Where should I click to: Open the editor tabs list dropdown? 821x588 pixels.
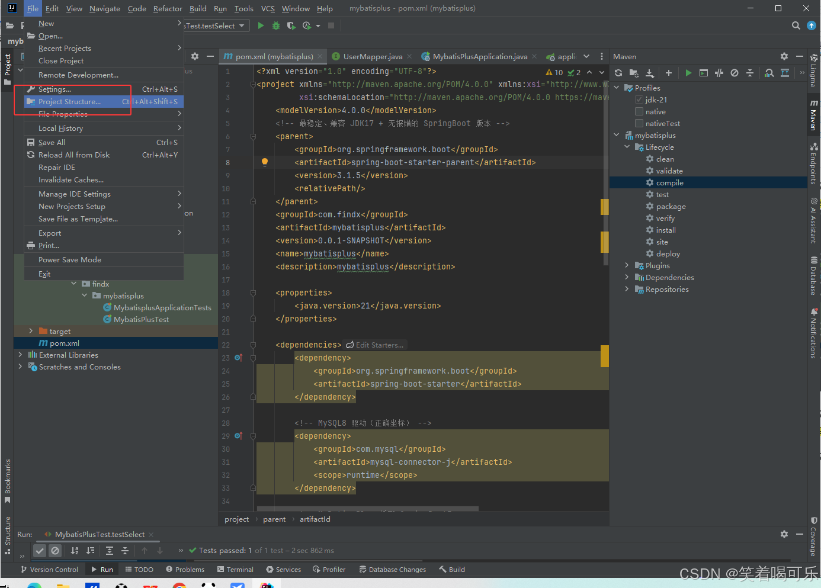[586, 56]
